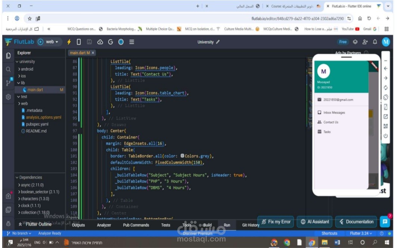Open pubspec.yaml file
Screen dimensions: 403x248
[x=37, y=124]
